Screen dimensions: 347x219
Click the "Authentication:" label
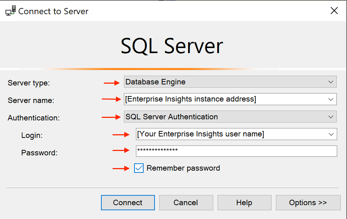(x=34, y=118)
